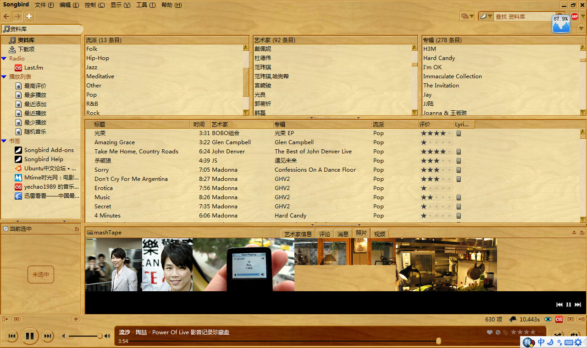
Task: Ban the current track with circle-slash icon
Action: click(498, 332)
